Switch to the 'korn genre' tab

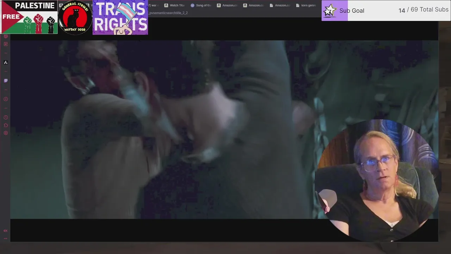[306, 5]
